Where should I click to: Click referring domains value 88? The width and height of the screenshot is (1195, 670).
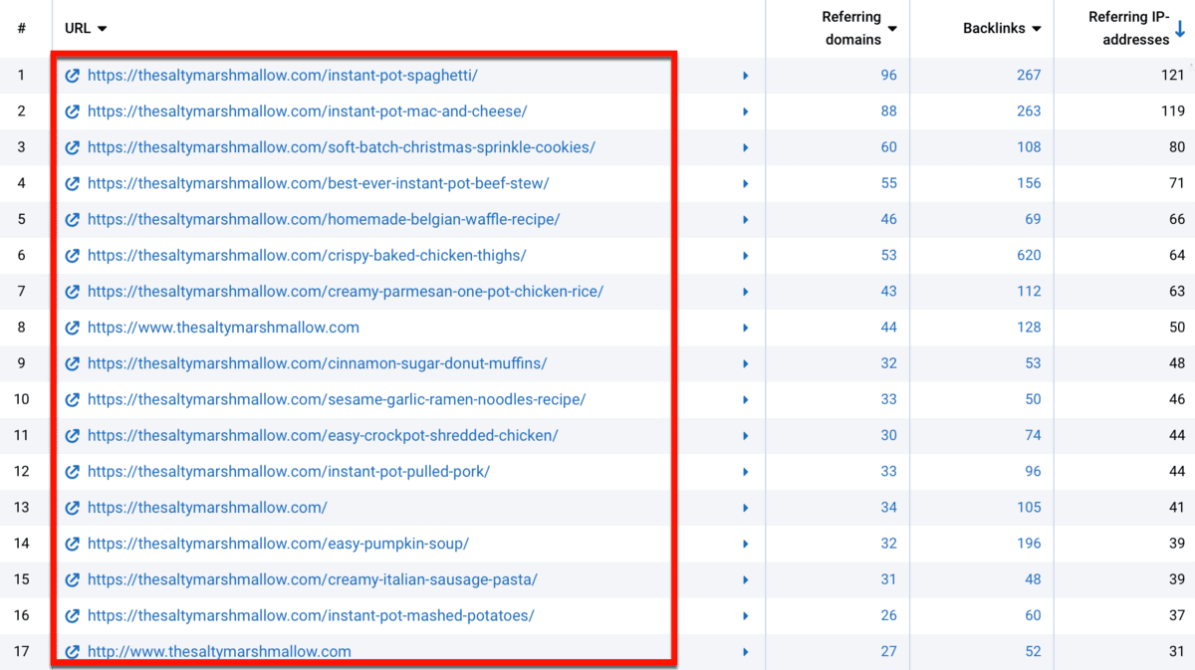(888, 112)
